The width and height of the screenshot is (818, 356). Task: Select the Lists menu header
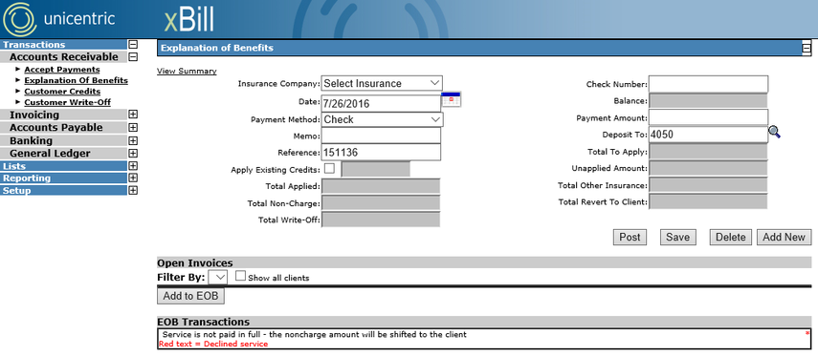tap(64, 166)
